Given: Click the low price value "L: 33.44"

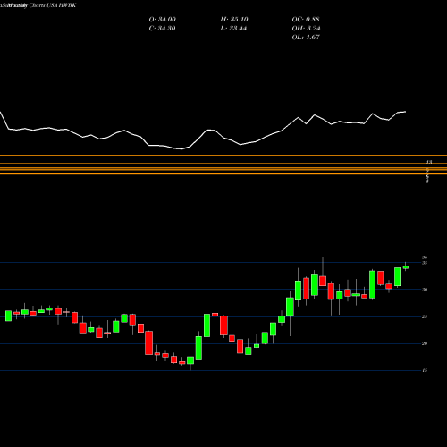Looking at the screenshot, I should pyautogui.click(x=233, y=29).
